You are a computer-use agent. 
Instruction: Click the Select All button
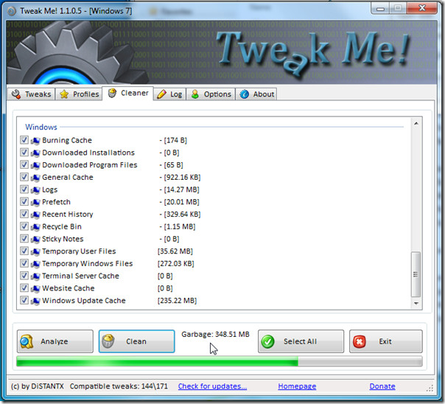click(x=301, y=341)
